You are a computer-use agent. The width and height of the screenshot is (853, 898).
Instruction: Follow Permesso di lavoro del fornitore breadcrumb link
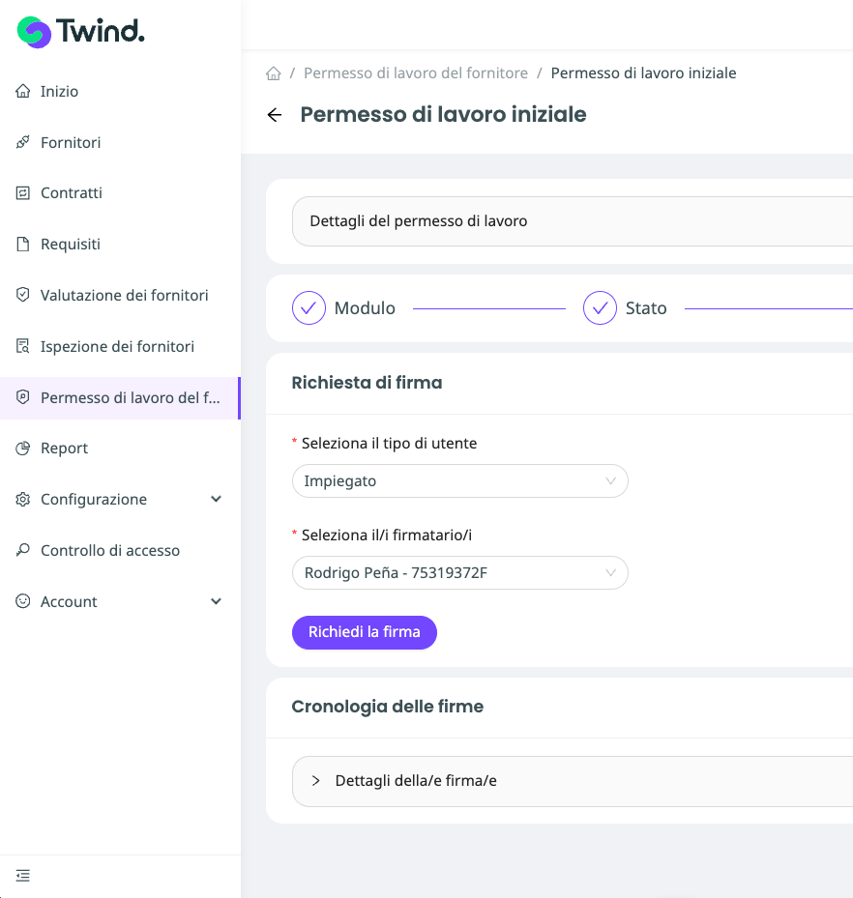pyautogui.click(x=416, y=73)
